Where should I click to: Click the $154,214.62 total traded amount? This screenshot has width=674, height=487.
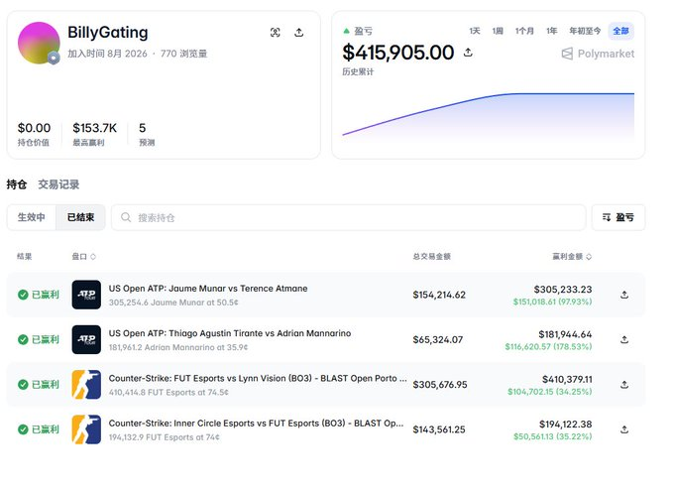tap(439, 295)
